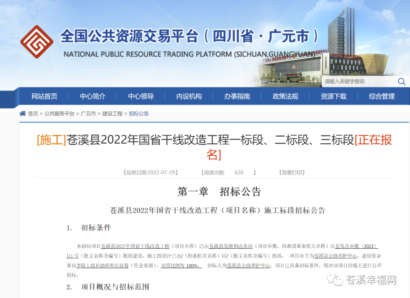Viewport: 410px width, 298px height.
Task: Click the magnifying glass search icon
Action: pos(402,82)
